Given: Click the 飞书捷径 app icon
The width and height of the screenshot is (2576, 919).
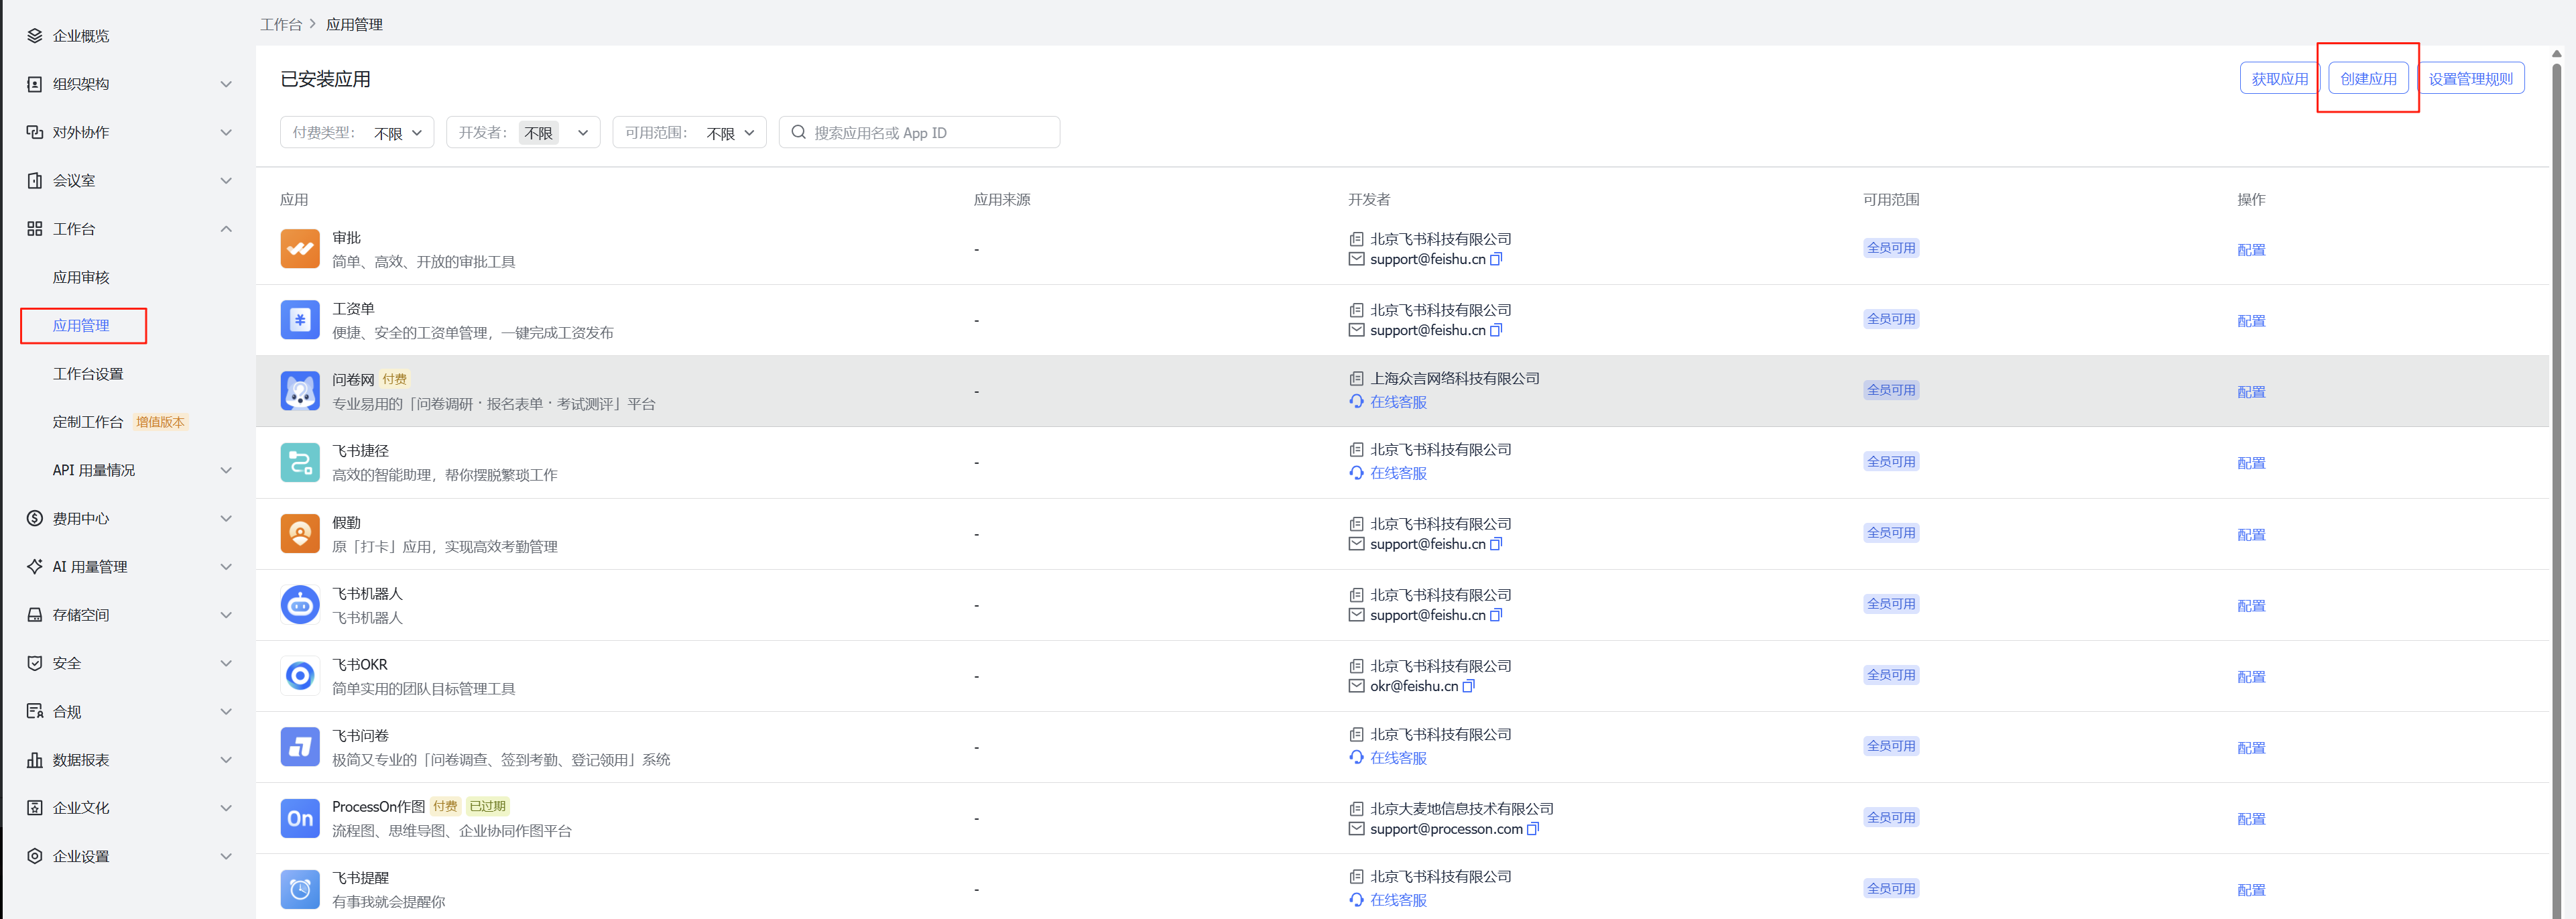Looking at the screenshot, I should click(x=300, y=462).
